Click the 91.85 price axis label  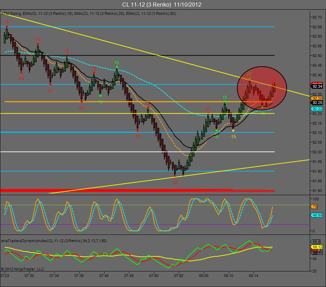317,181
